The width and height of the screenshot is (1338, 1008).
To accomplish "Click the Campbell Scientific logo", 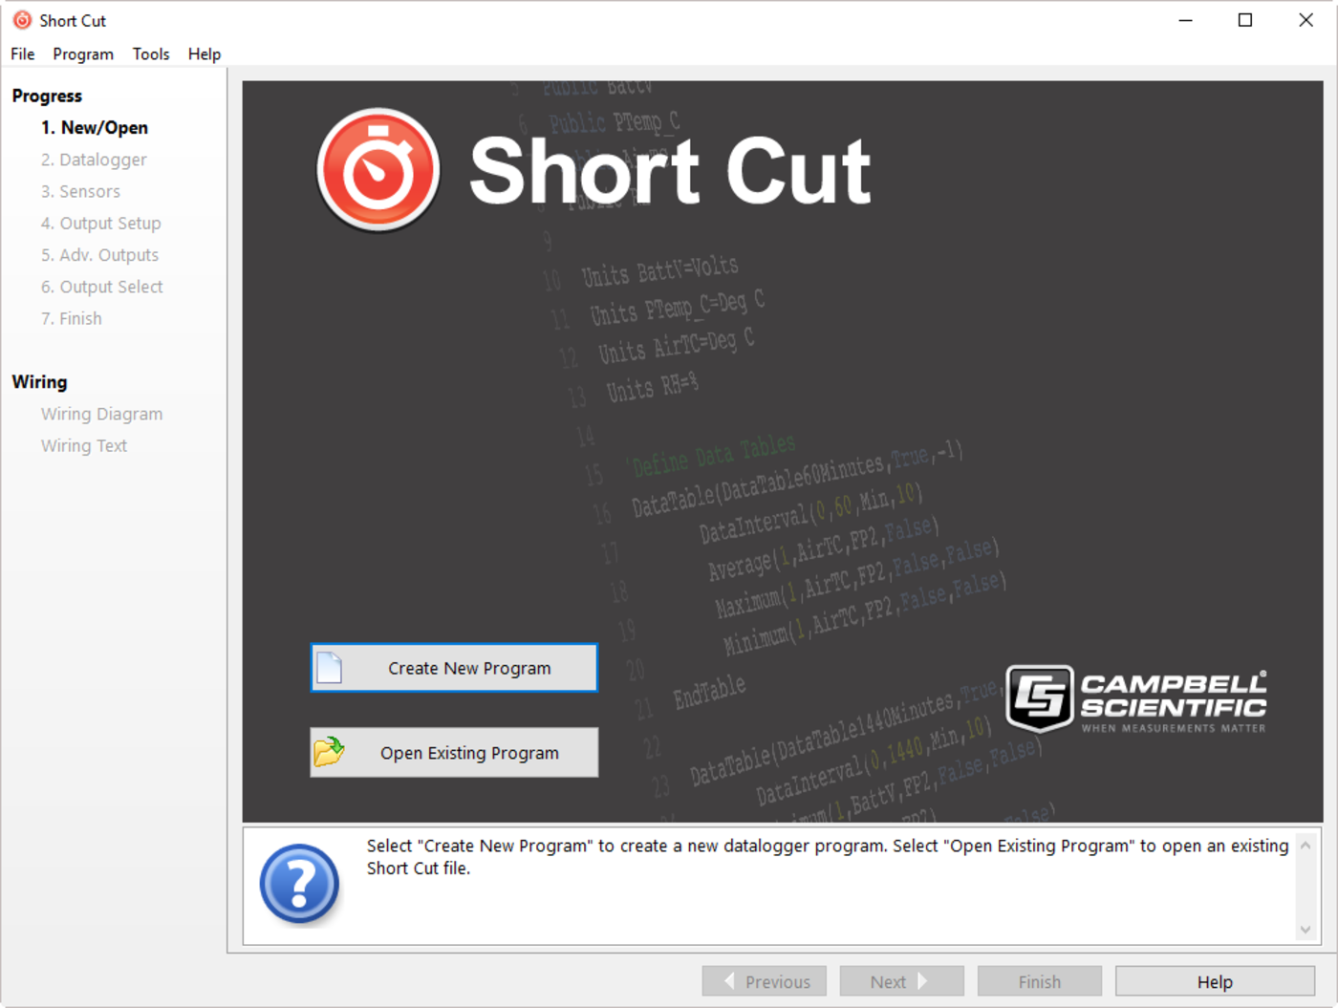I will (x=1135, y=699).
